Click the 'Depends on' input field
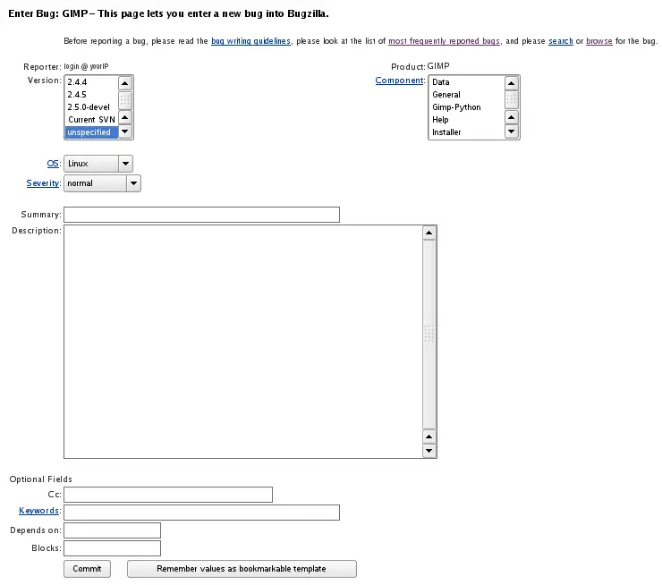Viewport: 662px width, 585px height. pos(112,530)
